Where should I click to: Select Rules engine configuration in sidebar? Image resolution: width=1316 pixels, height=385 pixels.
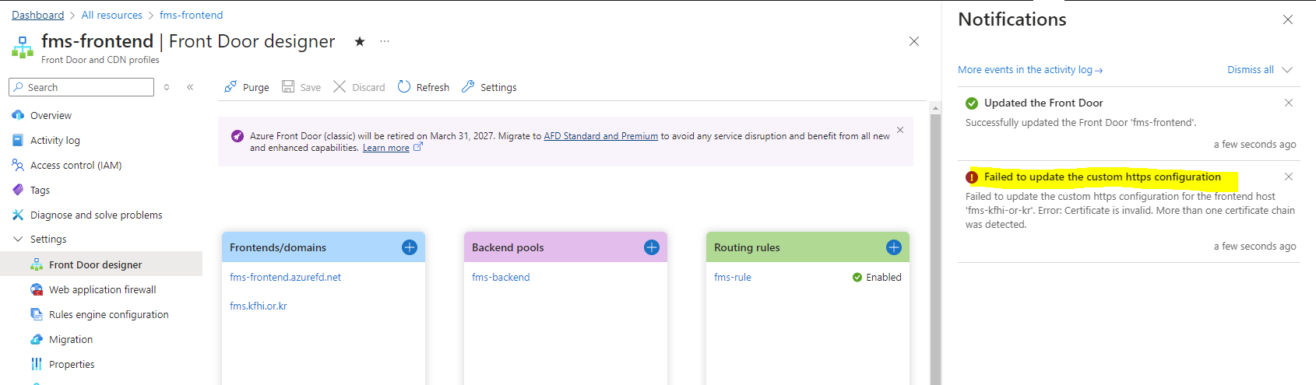[x=109, y=314]
